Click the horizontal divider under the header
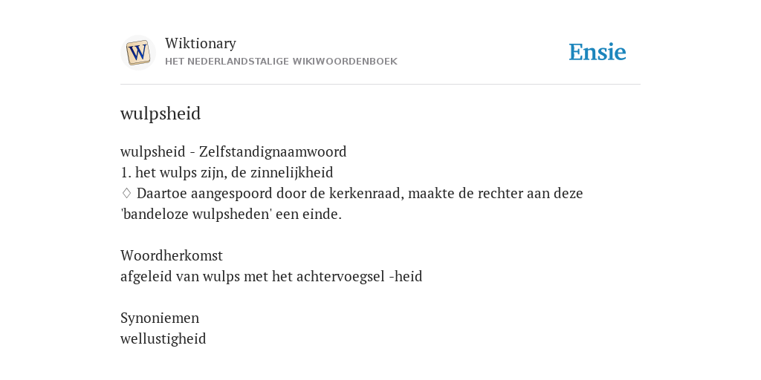 pos(380,85)
